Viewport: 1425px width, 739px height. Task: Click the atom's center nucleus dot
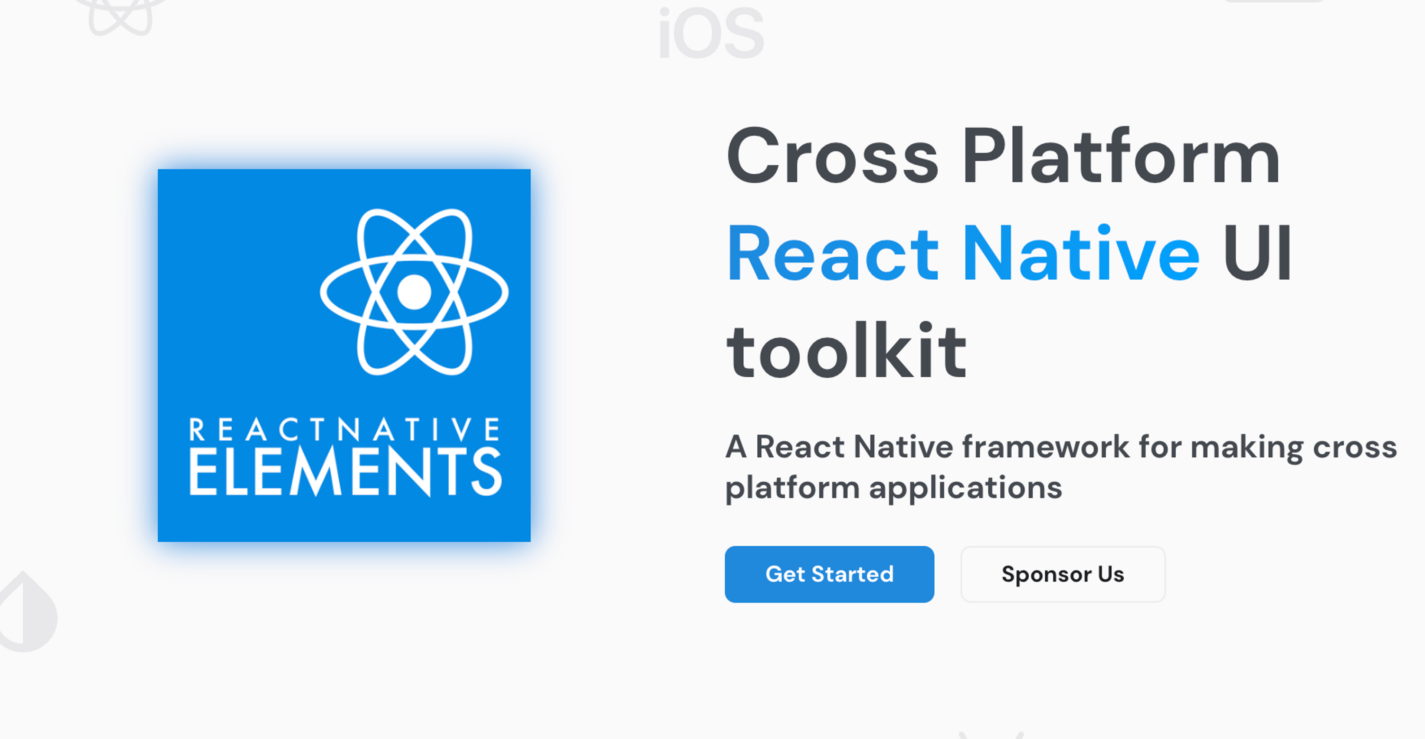[x=414, y=292]
